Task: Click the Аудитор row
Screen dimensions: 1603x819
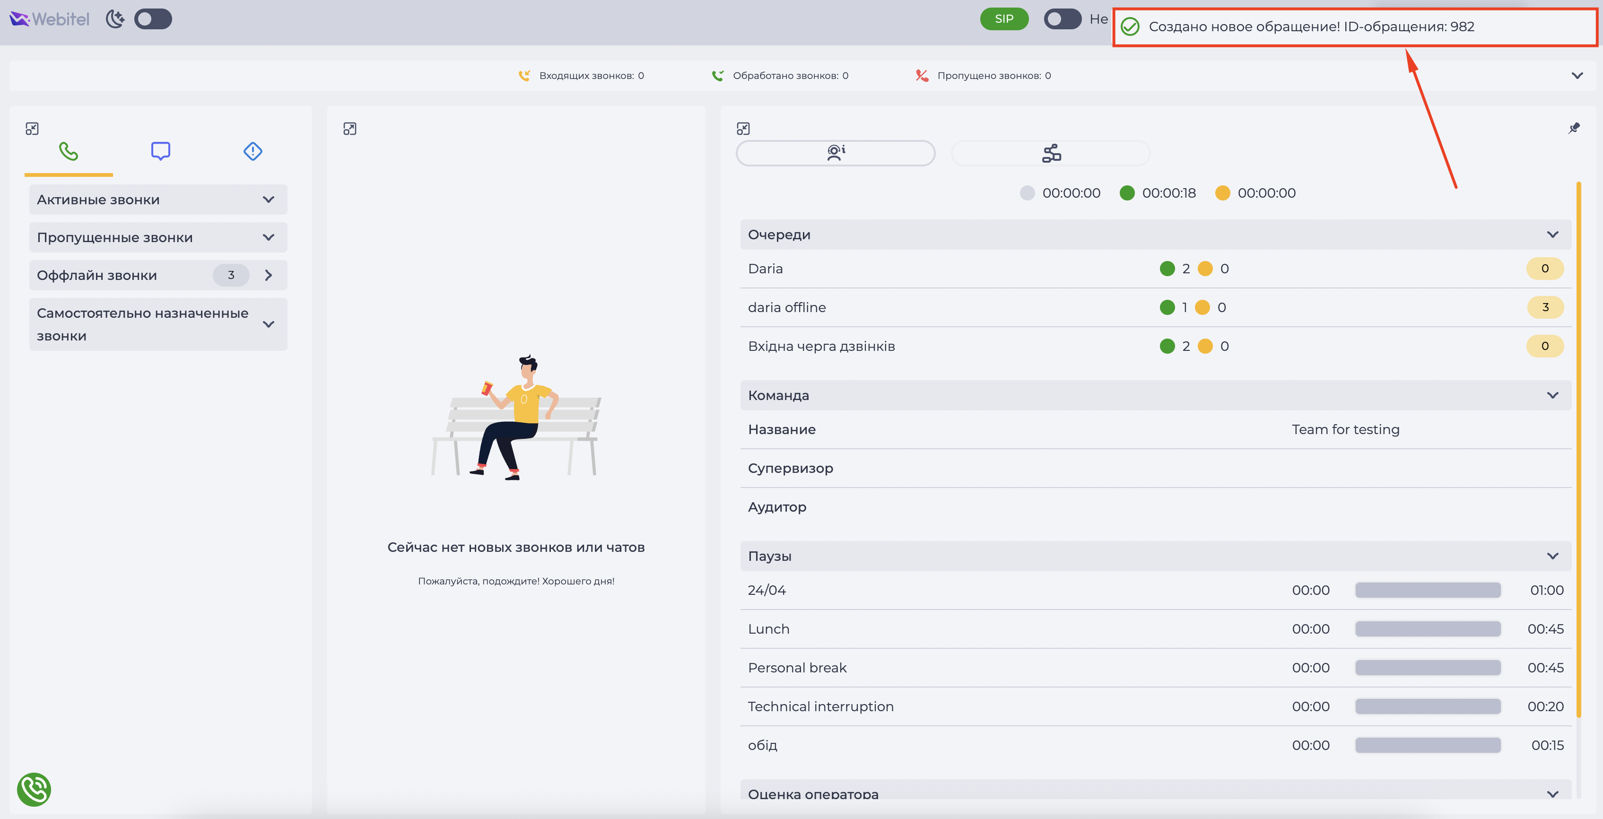Action: point(1156,506)
